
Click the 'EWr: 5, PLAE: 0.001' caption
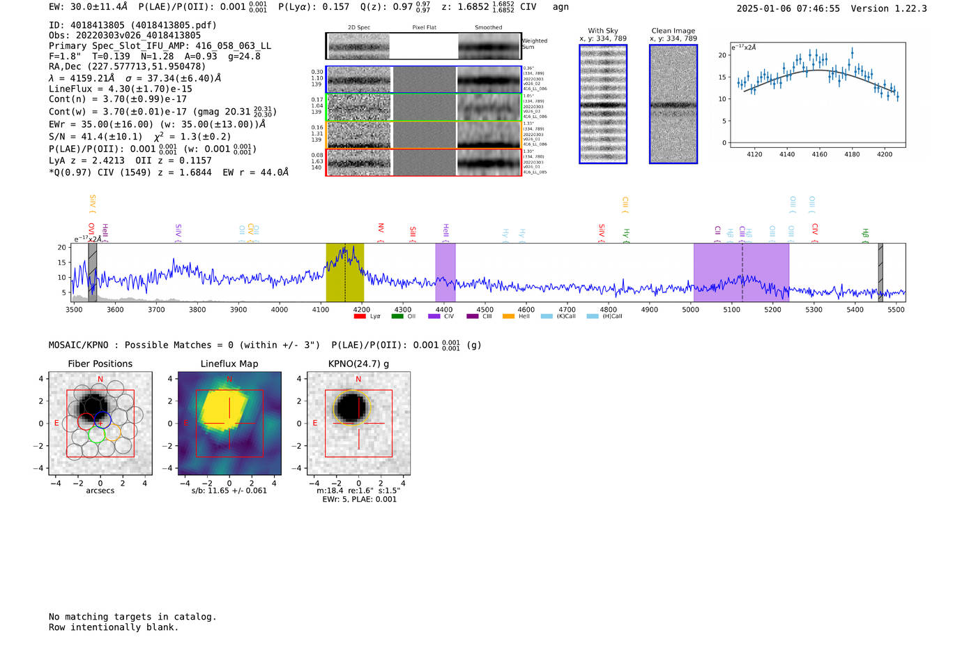point(359,499)
